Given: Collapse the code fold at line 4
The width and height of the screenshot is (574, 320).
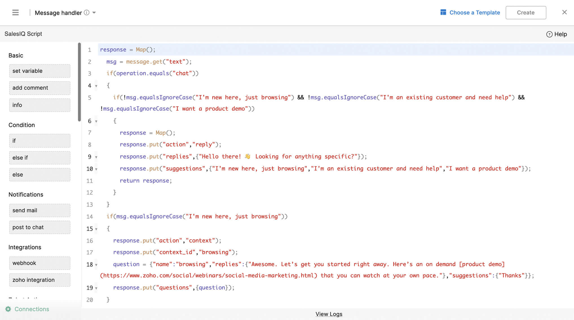Looking at the screenshot, I should point(96,86).
